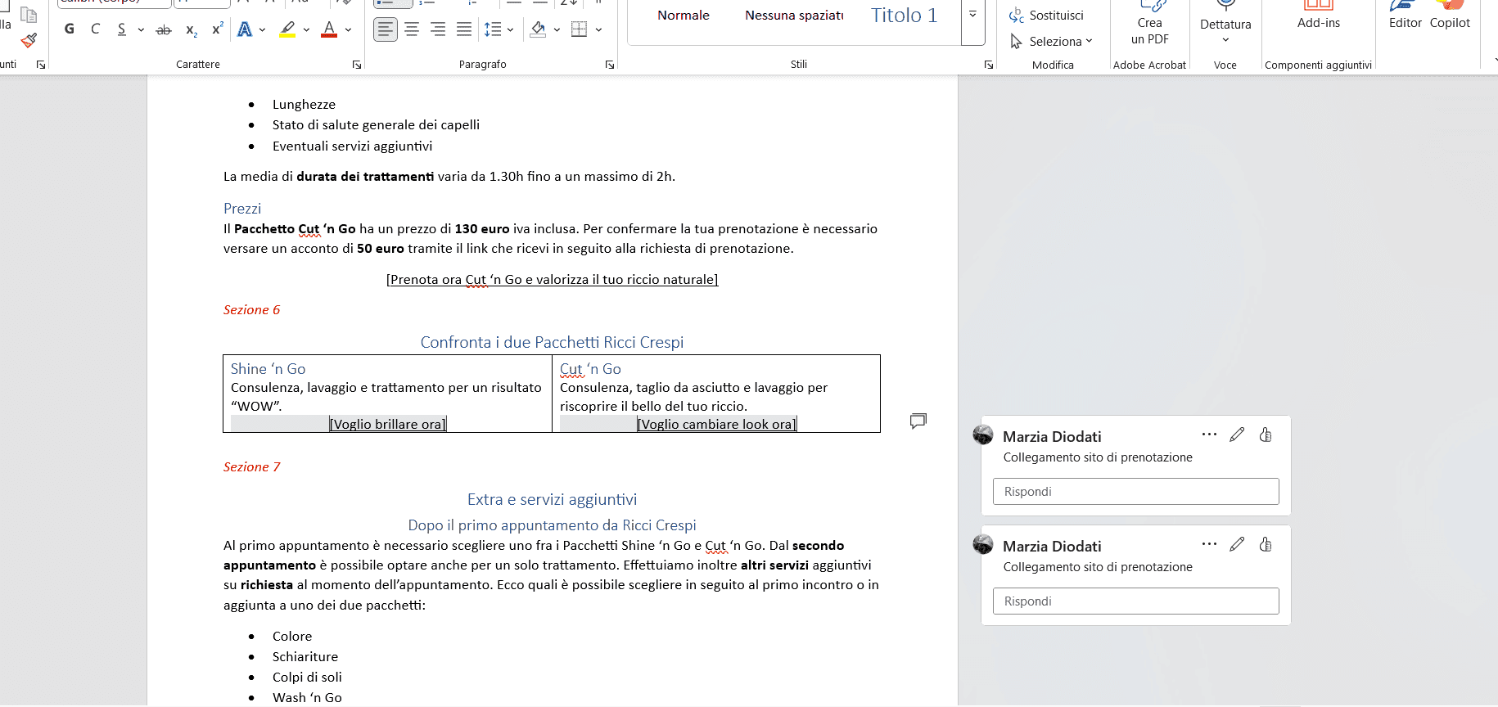The height and width of the screenshot is (707, 1498).
Task: Like the second Marzia Diodati comment
Action: [1266, 544]
